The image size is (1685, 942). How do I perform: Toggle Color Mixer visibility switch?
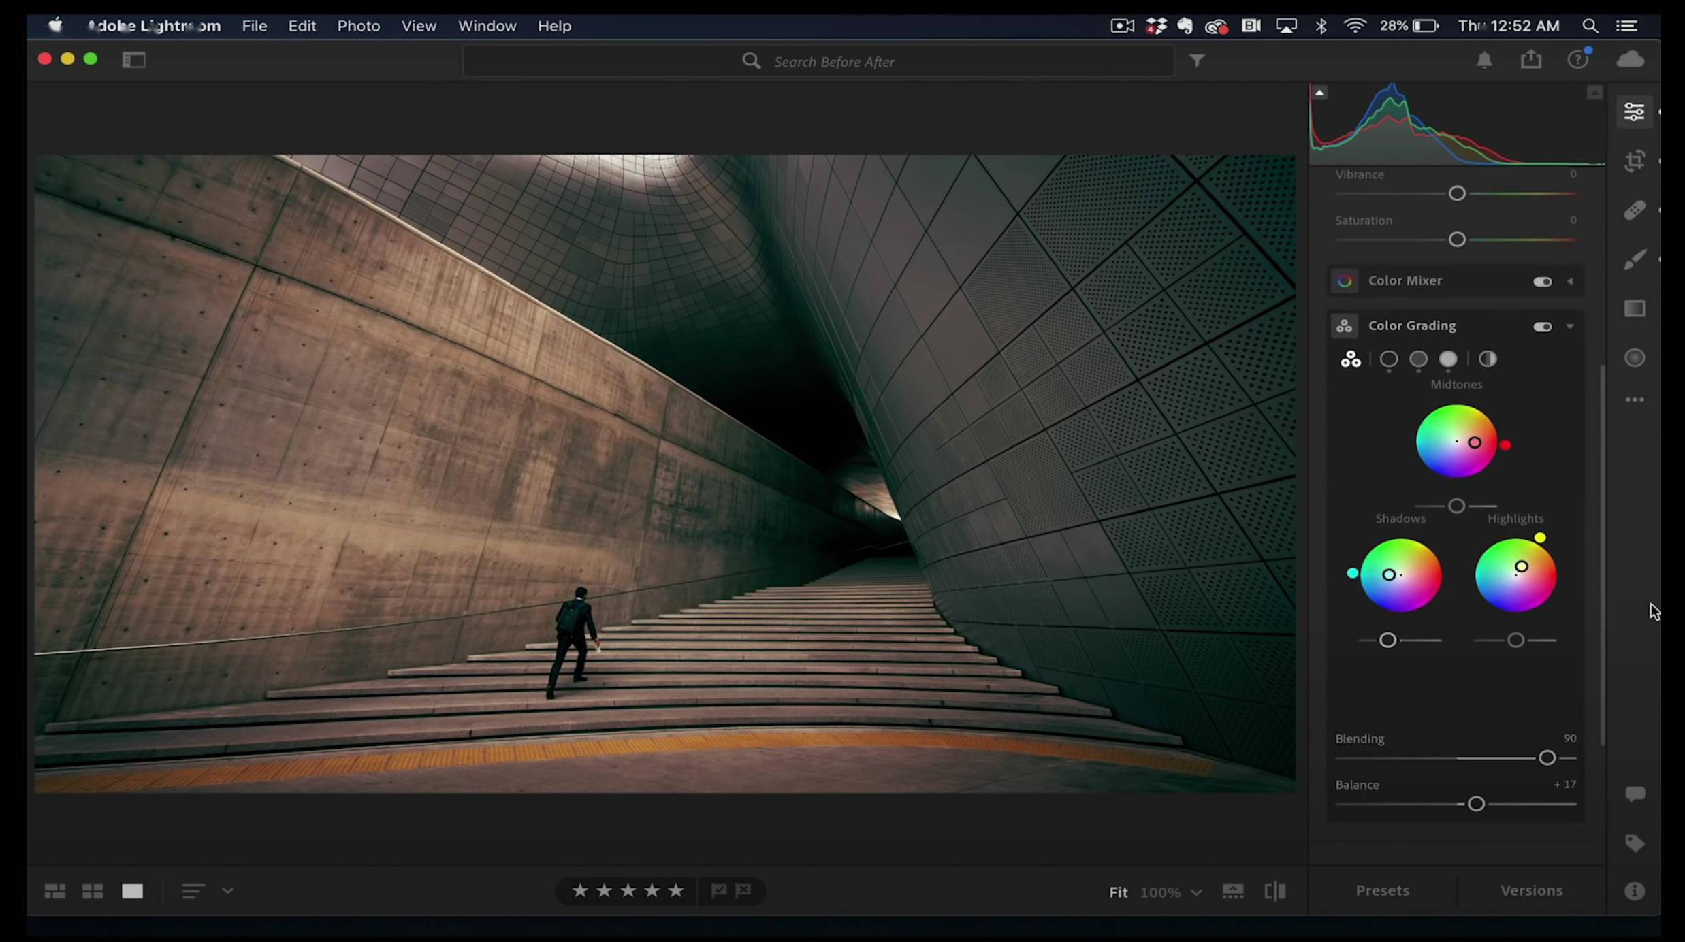tap(1542, 281)
